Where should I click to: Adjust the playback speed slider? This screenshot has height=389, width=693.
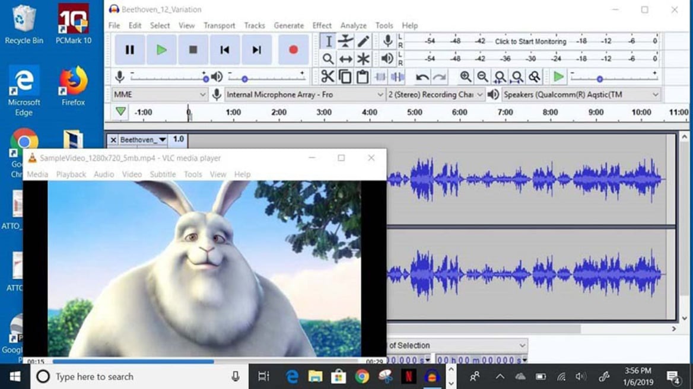pos(613,79)
